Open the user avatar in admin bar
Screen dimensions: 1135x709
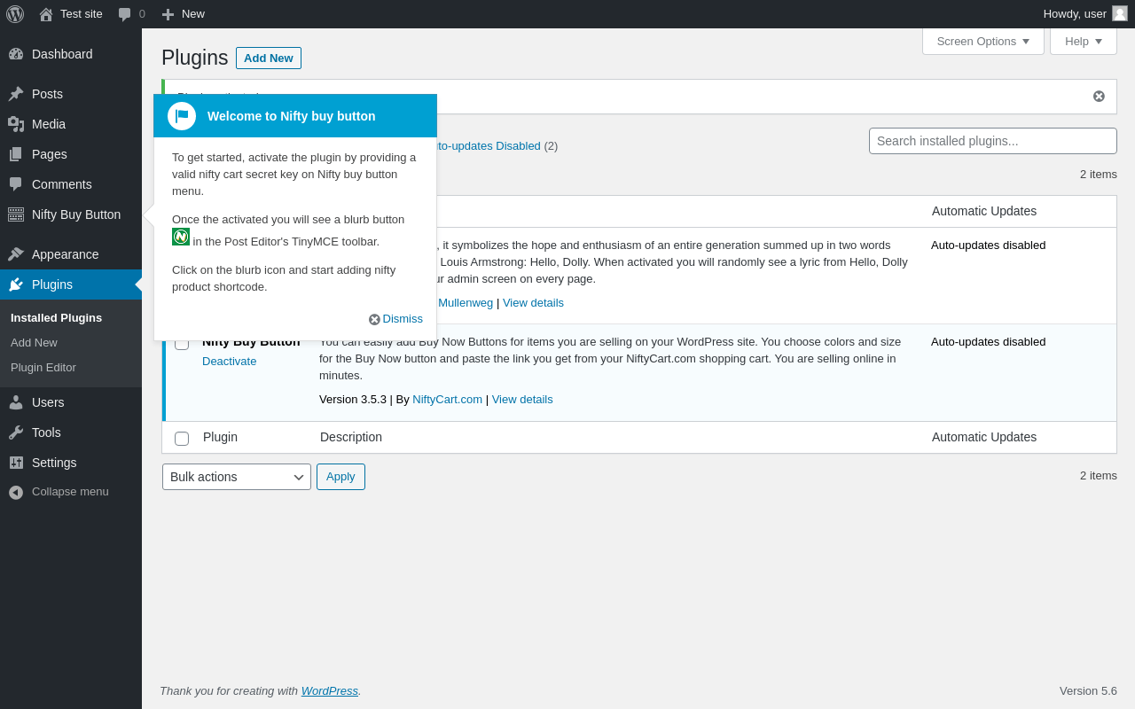[1120, 13]
